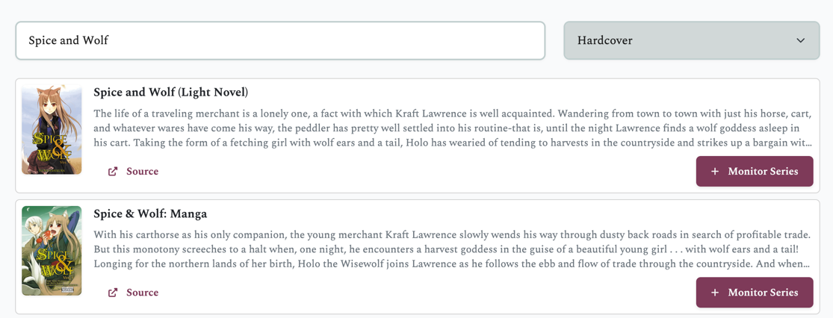
Task: Select the Spice & Wolf: Manga title
Action: (x=150, y=214)
